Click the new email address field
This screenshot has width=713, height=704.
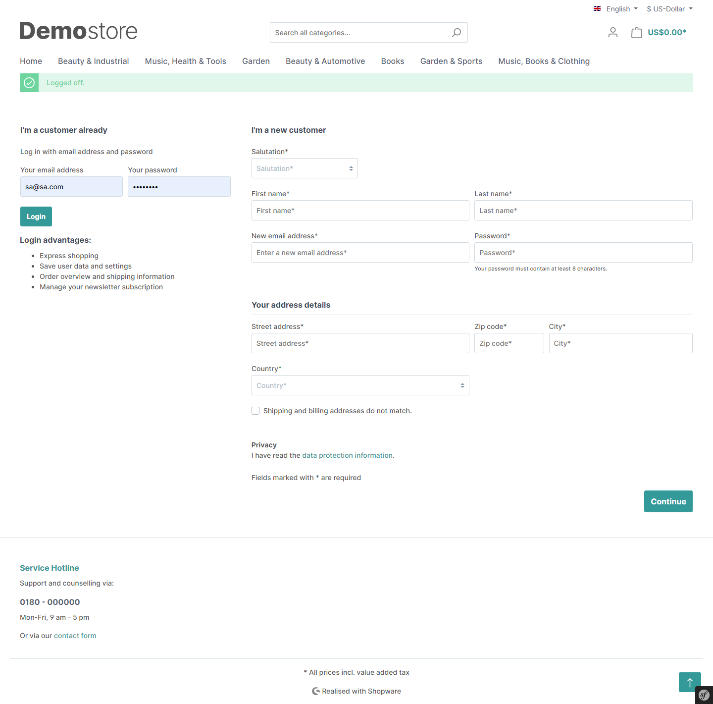tap(360, 253)
